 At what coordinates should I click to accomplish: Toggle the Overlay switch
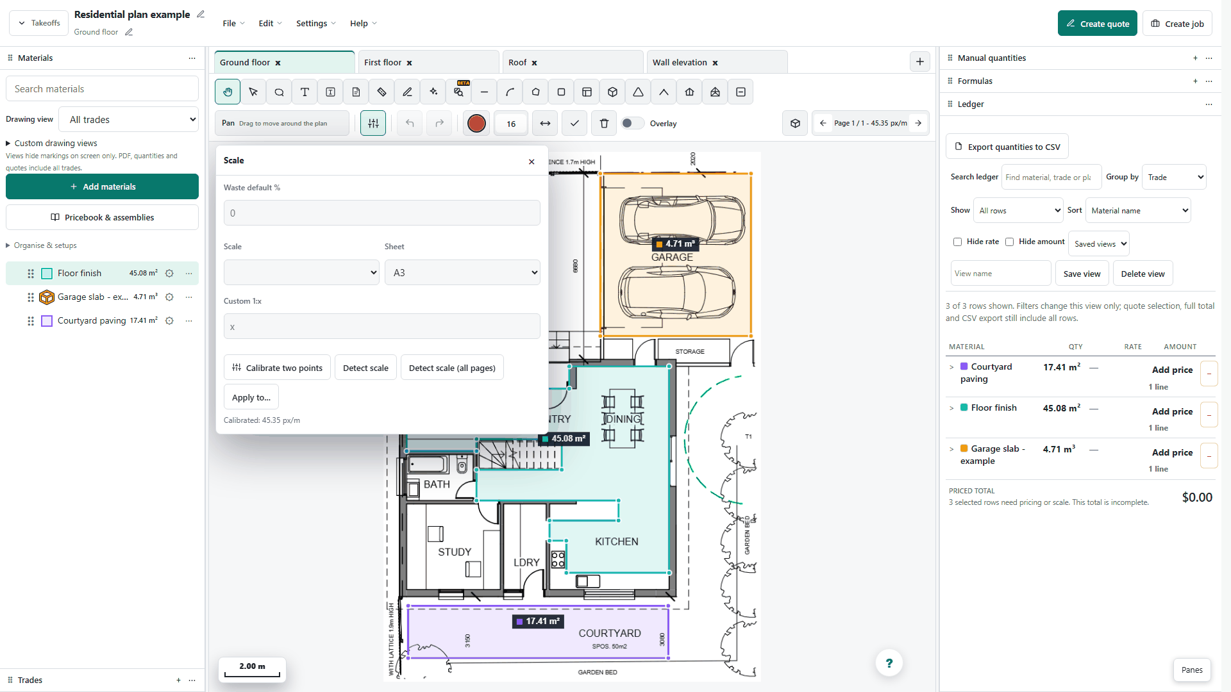tap(632, 124)
